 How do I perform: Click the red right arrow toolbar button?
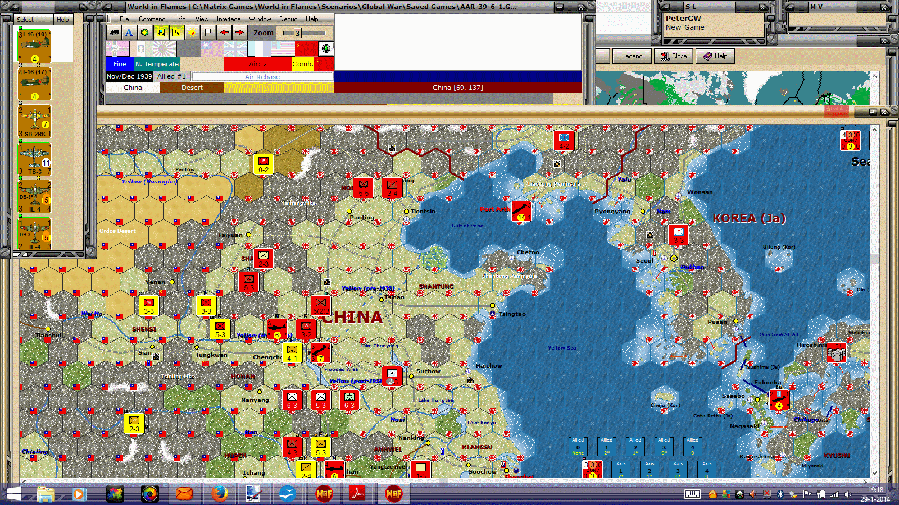point(239,33)
